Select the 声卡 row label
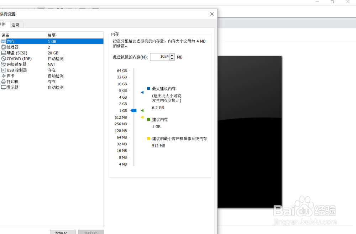 11,76
